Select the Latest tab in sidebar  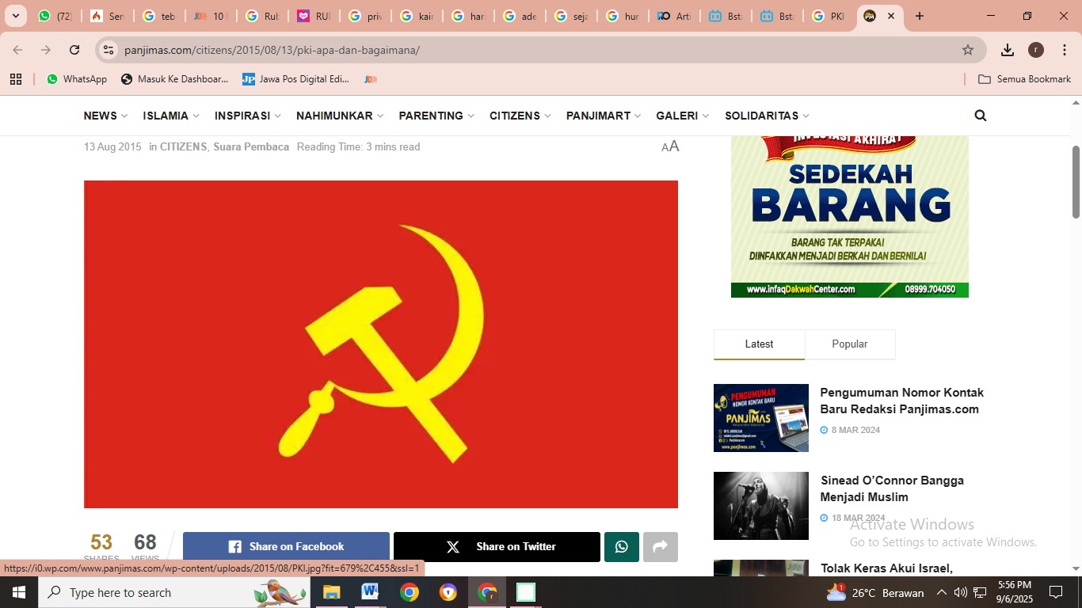click(759, 344)
